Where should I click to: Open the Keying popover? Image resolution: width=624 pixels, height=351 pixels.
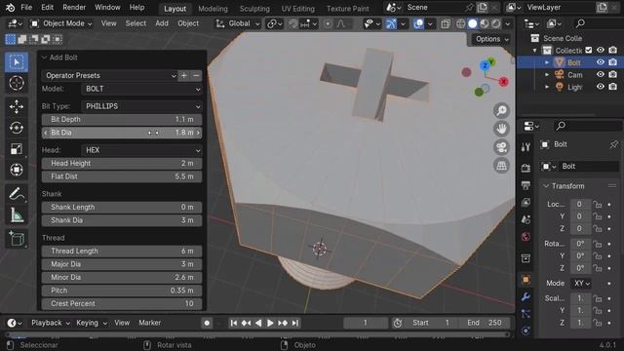coord(92,323)
